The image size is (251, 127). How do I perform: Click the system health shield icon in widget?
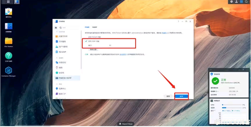(211, 74)
